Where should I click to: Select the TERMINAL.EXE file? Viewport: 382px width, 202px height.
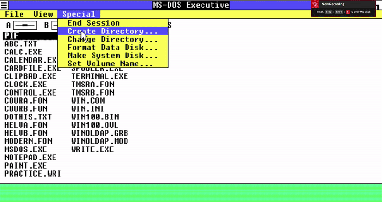[x=100, y=76]
